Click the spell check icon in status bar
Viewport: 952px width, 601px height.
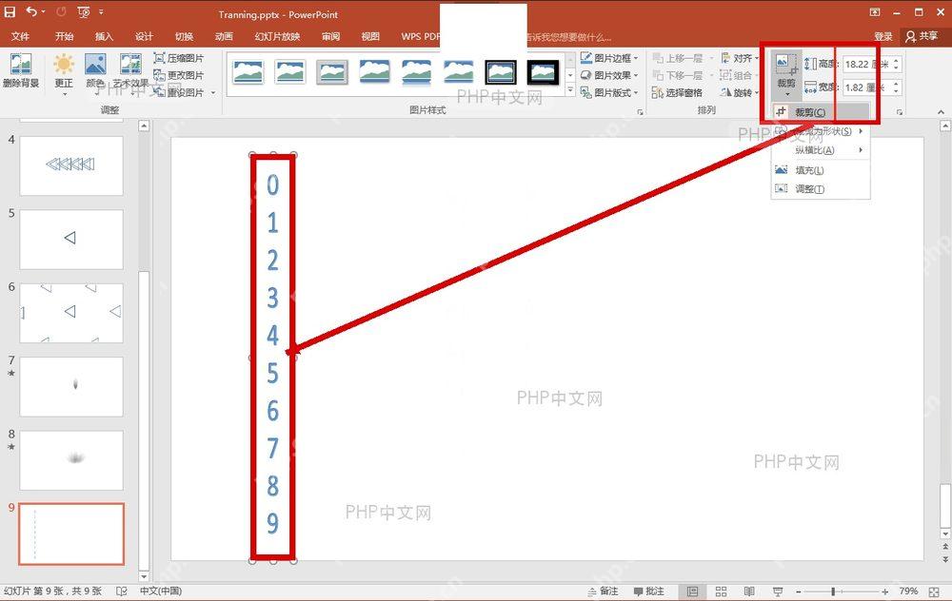pyautogui.click(x=122, y=591)
